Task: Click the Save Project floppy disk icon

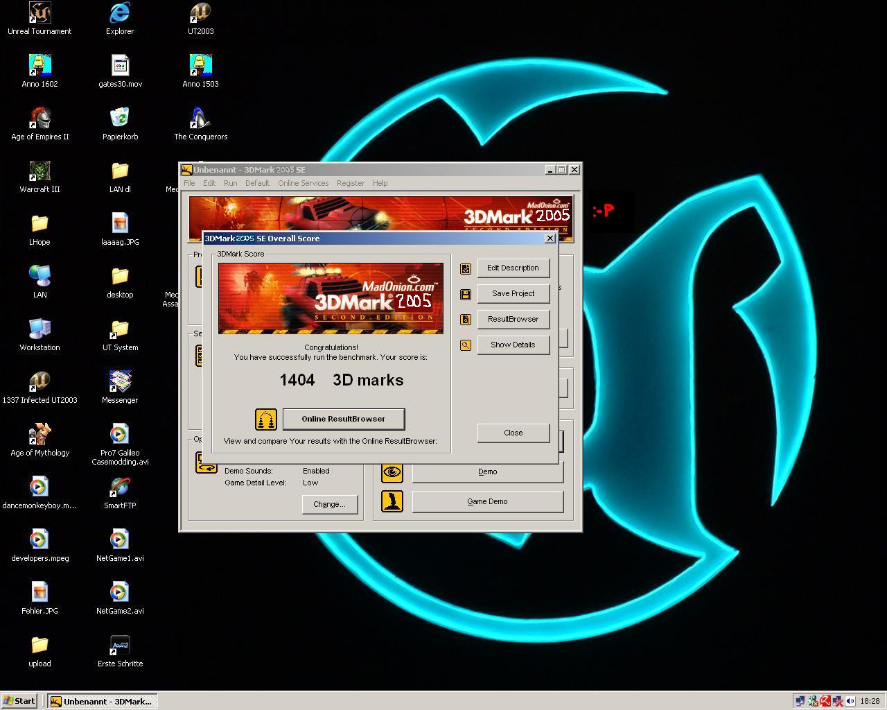Action: (x=466, y=294)
